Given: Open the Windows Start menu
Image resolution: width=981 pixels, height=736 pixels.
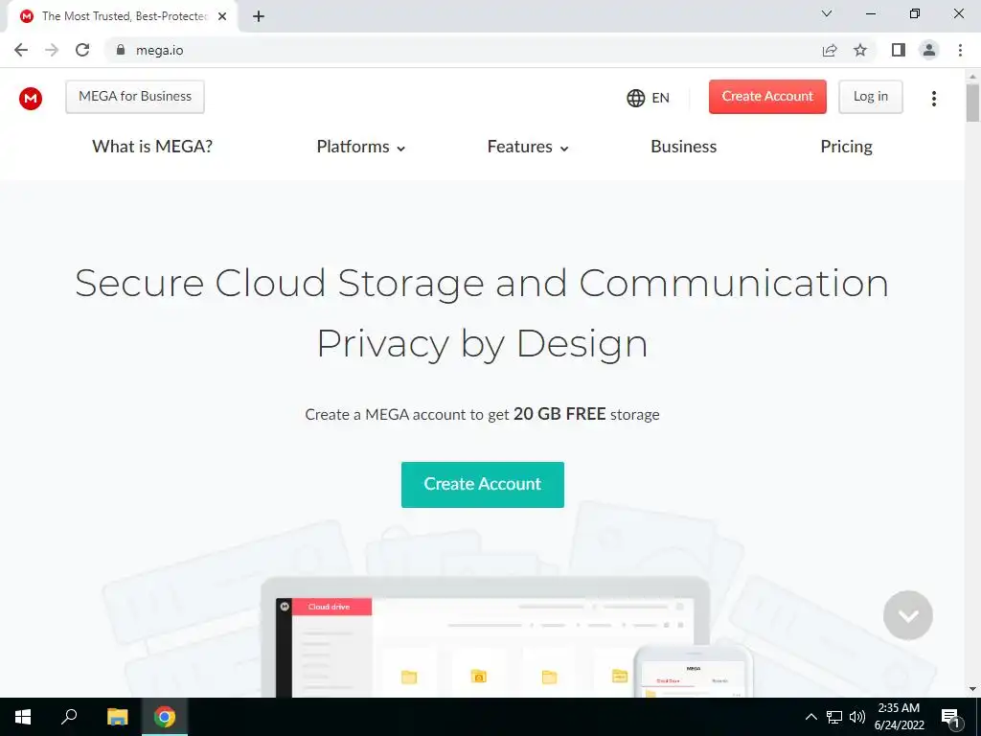Looking at the screenshot, I should (x=23, y=717).
